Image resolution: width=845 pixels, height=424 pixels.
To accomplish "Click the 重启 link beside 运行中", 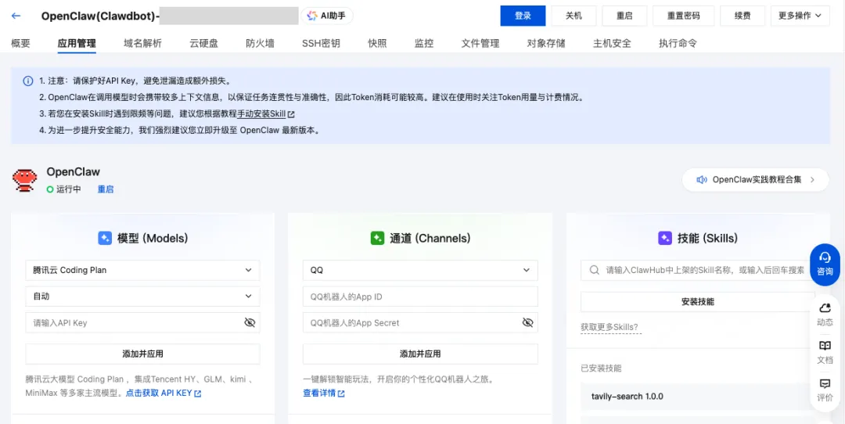I will (x=106, y=189).
